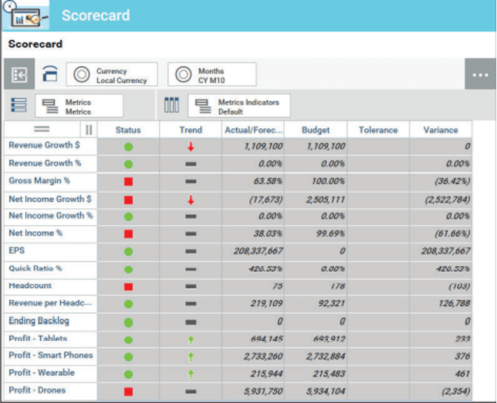Click the green up trend arrow for Profit - Tablets

[x=191, y=340]
